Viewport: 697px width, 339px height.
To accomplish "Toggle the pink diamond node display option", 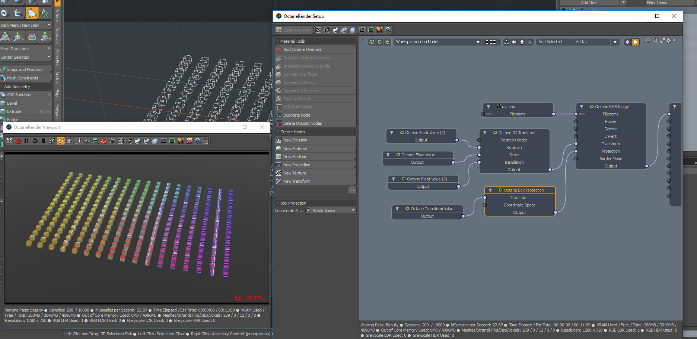I will pyautogui.click(x=627, y=42).
